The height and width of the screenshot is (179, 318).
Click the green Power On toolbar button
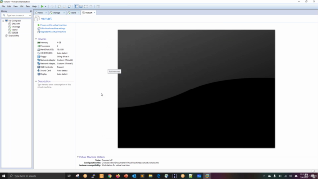tap(42, 6)
